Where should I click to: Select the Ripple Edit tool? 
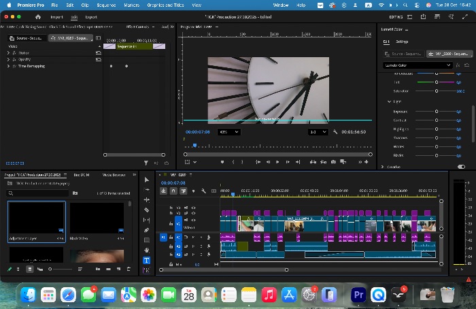pyautogui.click(x=147, y=199)
